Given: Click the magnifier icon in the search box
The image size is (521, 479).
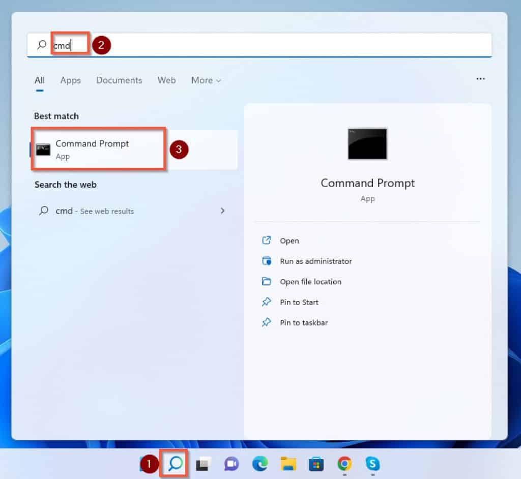Looking at the screenshot, I should (x=42, y=45).
